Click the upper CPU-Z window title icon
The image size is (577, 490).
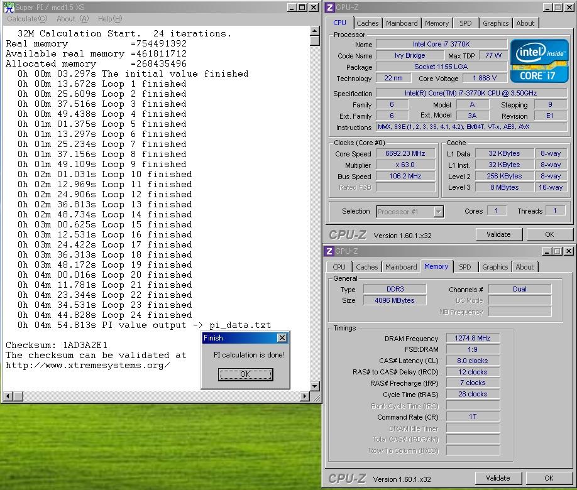point(330,8)
